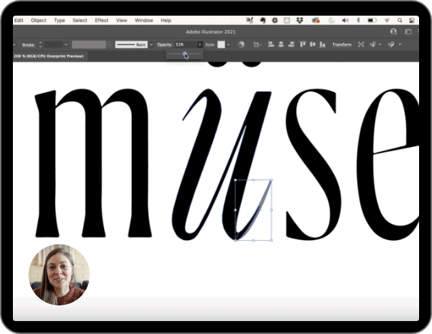Click the Wi-Fi menu bar icon
432x334 pixels.
click(x=387, y=20)
